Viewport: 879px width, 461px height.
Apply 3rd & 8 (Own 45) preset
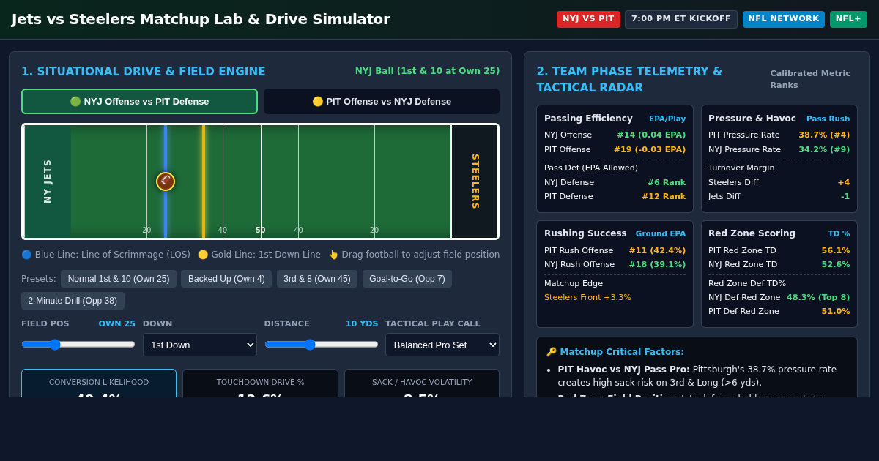click(317, 279)
